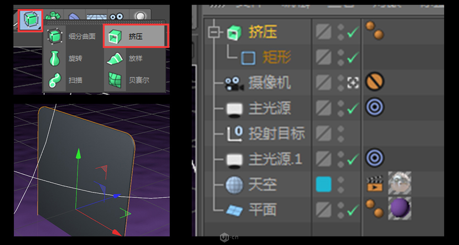Open the purple material thumbnail on 平面
Image resolution: width=459 pixels, height=245 pixels.
[x=400, y=208]
